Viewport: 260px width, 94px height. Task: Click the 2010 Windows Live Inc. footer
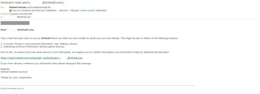click(12, 88)
